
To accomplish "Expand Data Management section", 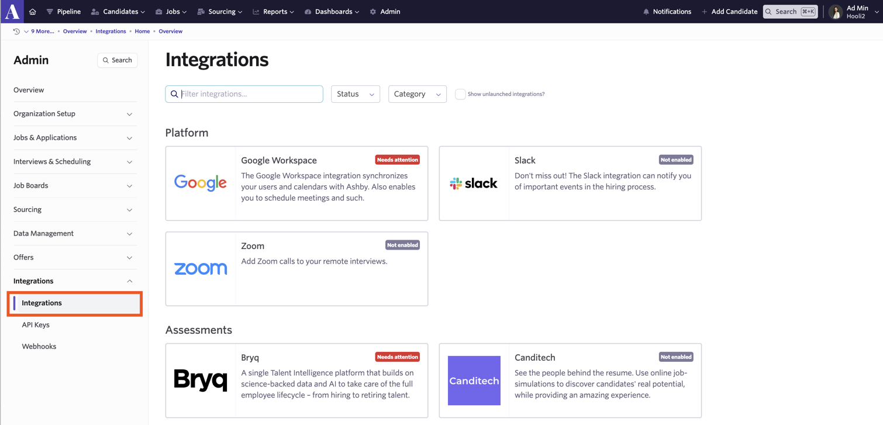I will pyautogui.click(x=75, y=234).
